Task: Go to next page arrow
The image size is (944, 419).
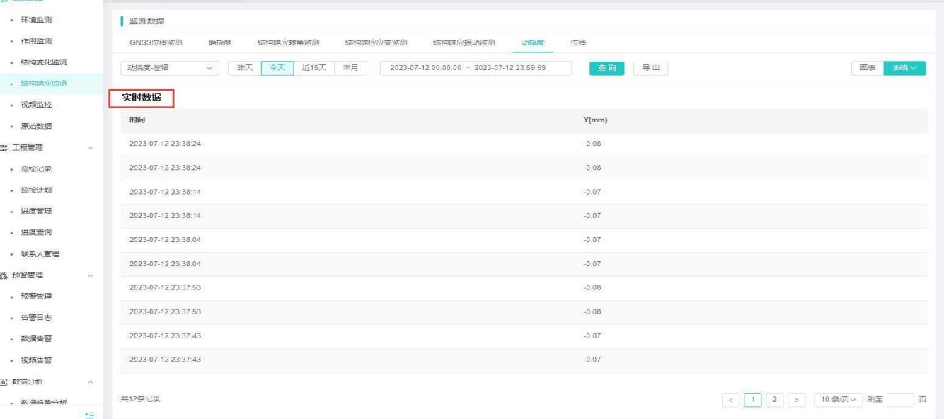Action: click(x=797, y=399)
